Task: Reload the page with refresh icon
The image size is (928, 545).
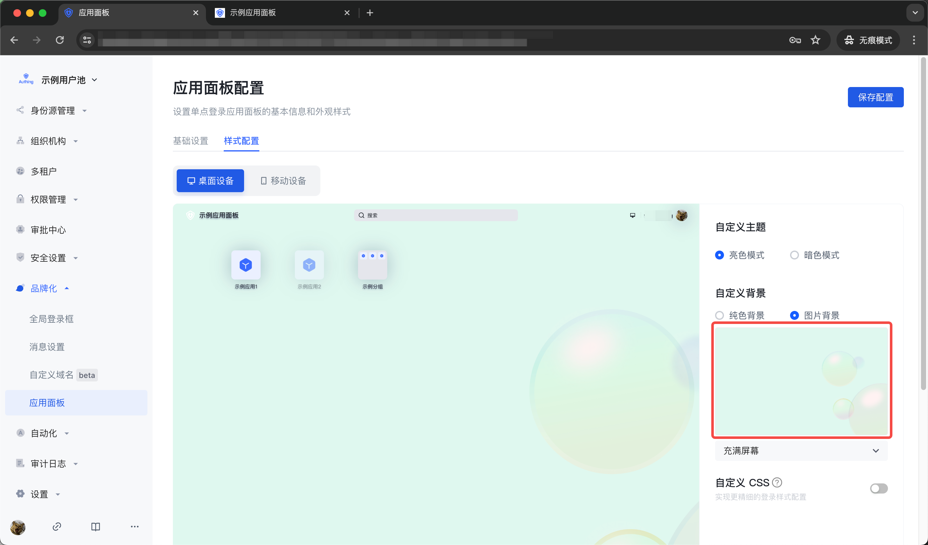Action: coord(60,40)
